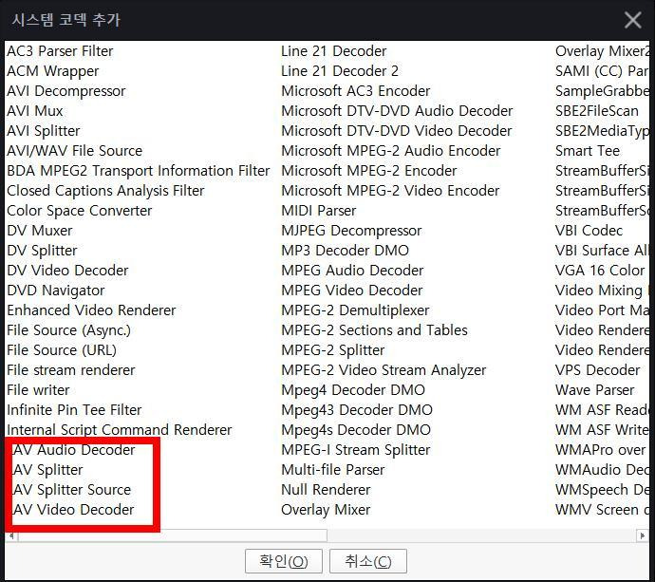The width and height of the screenshot is (655, 582).
Task: Select MPEG-2 Demultiplexer
Action: coord(355,310)
